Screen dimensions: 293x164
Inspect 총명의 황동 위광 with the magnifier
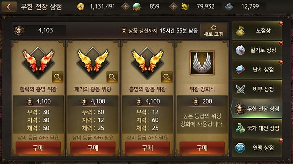[167, 77]
